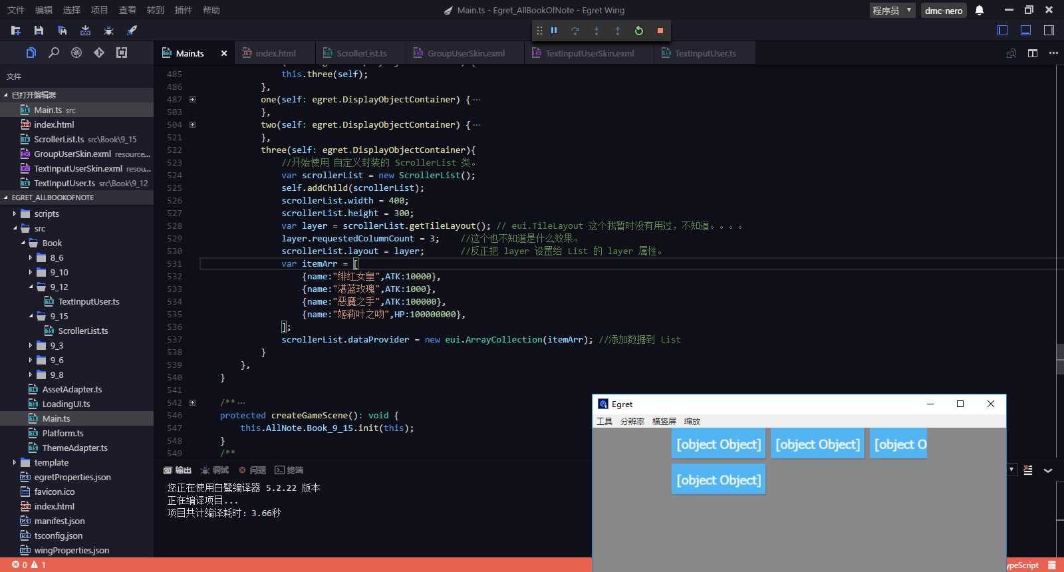Click the editor vertical scrollbar thumb
Screen dimensions: 1064x572
point(1060,359)
